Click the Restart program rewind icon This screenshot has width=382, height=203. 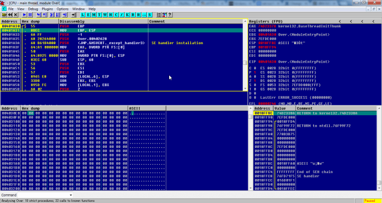point(10,15)
